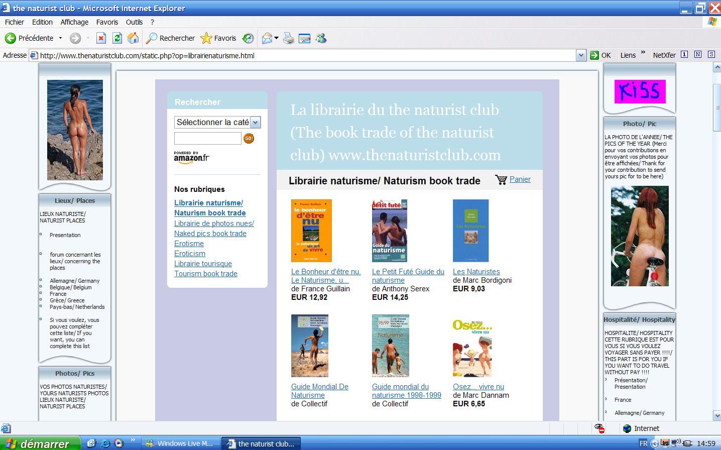This screenshot has height=450, width=721.
Task: Click 'France' in the Hospitality panel
Action: (623, 400)
